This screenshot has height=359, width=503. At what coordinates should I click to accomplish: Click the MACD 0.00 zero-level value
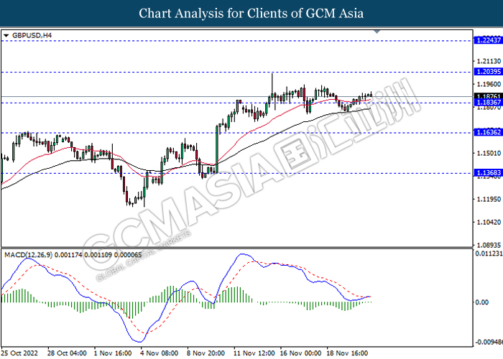[482, 302]
